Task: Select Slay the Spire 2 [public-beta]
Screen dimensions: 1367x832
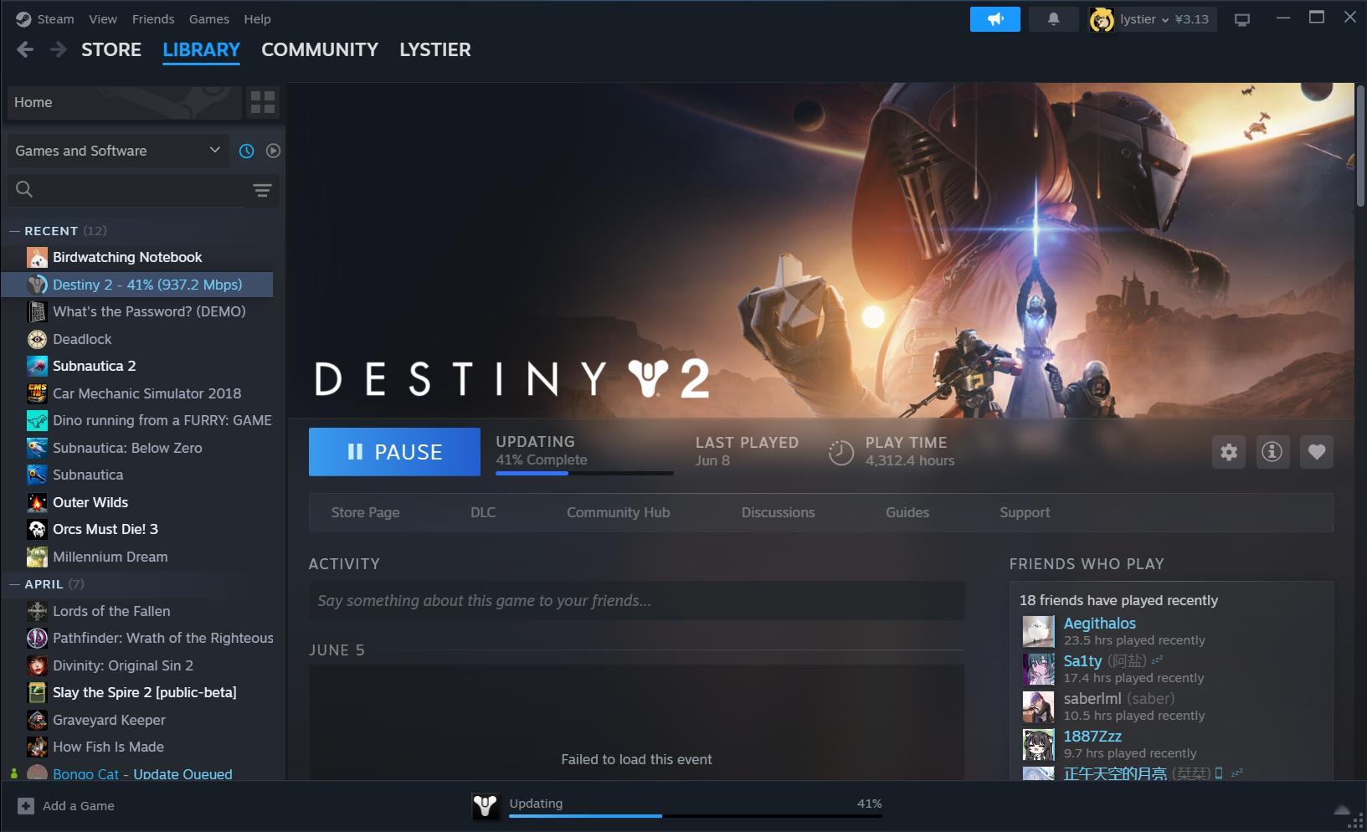Action: point(145,692)
